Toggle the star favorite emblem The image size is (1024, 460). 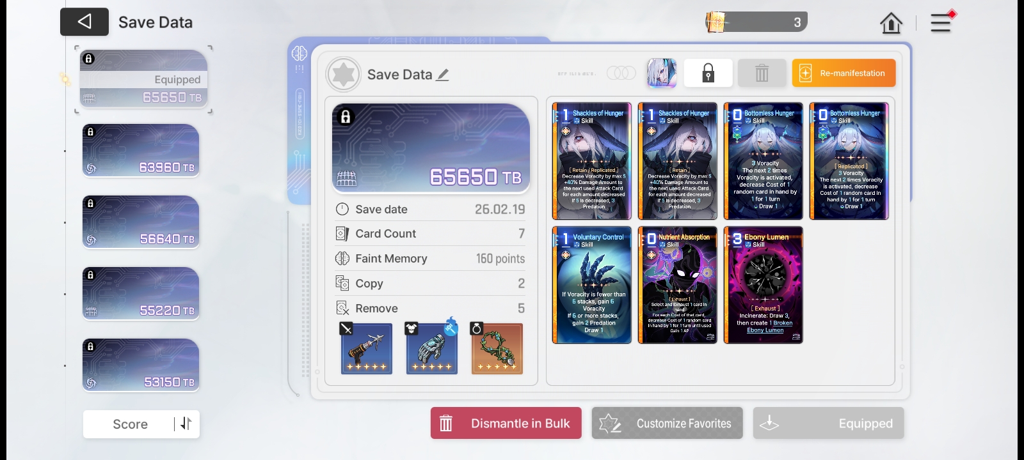[344, 75]
